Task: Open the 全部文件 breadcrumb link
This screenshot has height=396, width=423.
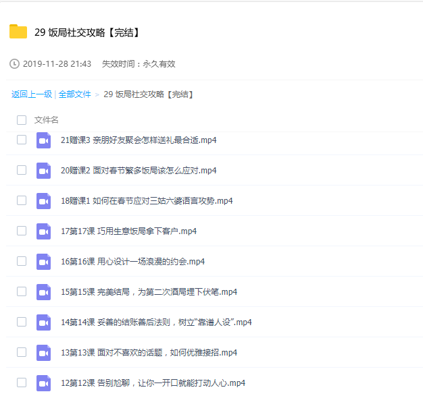Action: point(75,94)
